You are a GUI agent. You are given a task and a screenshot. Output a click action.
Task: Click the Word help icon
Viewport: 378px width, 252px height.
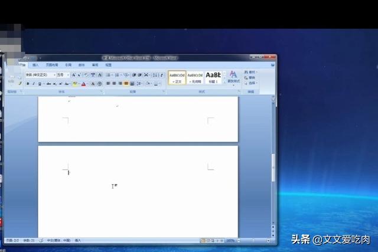(273, 65)
